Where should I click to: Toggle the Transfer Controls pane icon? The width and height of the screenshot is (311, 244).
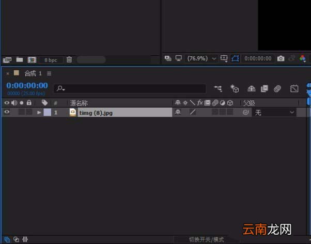(x=16, y=239)
